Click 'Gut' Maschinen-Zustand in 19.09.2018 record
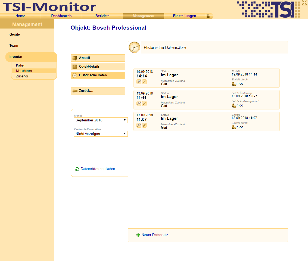Screen dimensions: 308x264 point(164,84)
